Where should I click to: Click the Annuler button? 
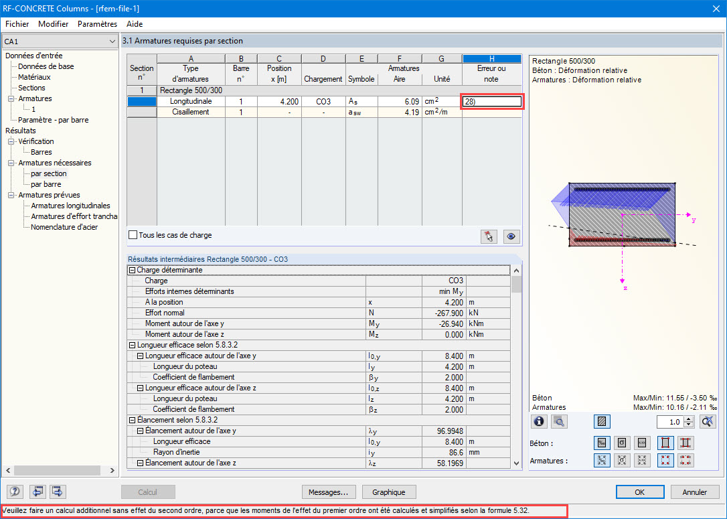(695, 492)
